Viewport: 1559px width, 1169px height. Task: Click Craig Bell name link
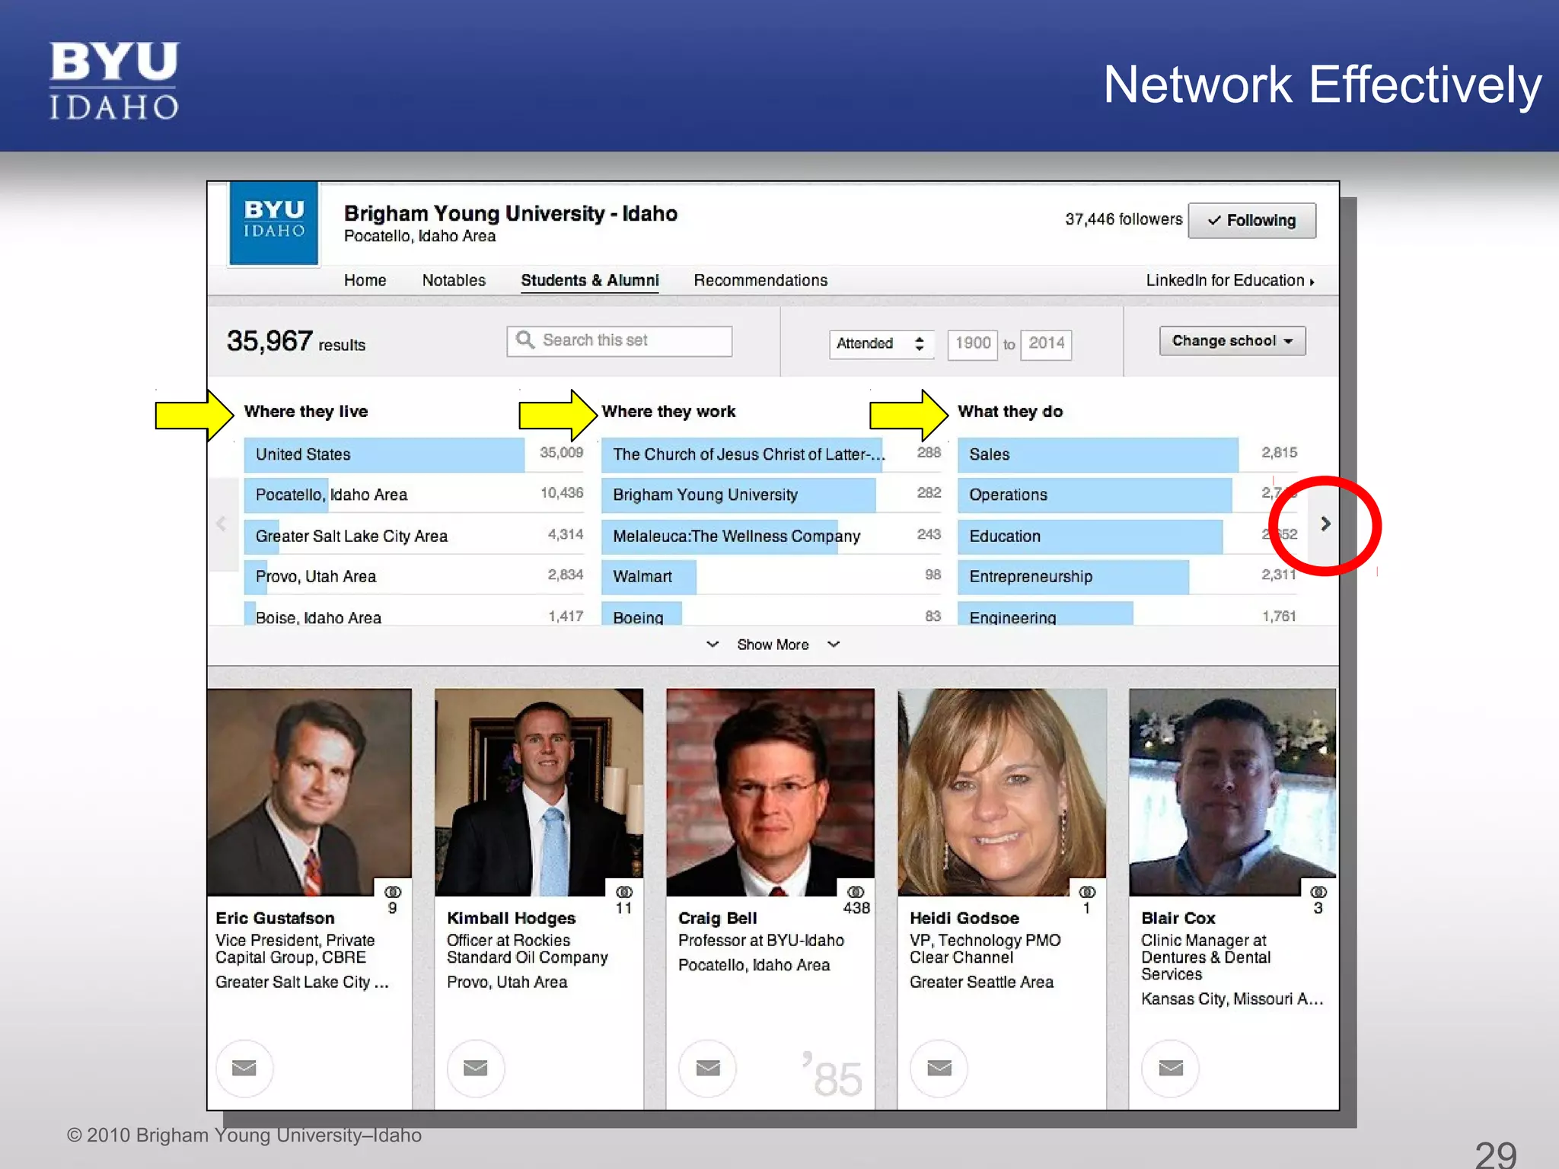point(717,918)
